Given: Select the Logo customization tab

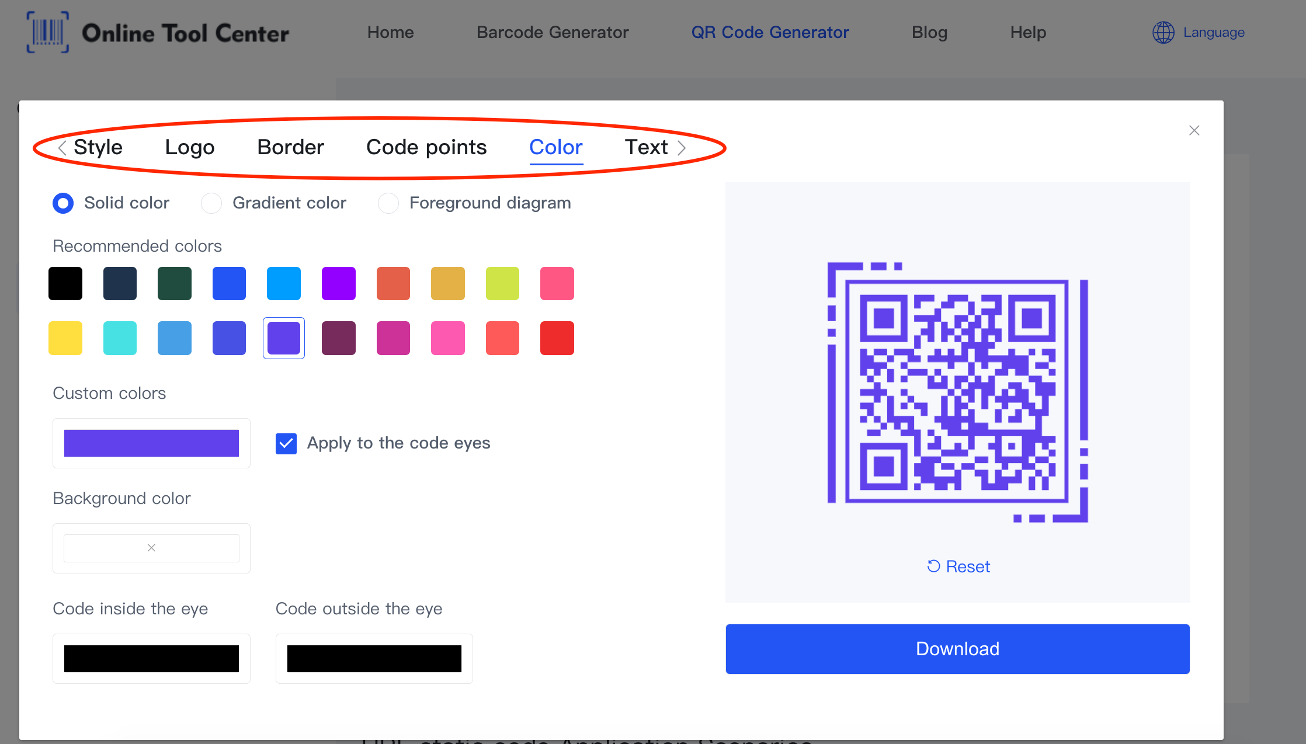Looking at the screenshot, I should point(189,146).
